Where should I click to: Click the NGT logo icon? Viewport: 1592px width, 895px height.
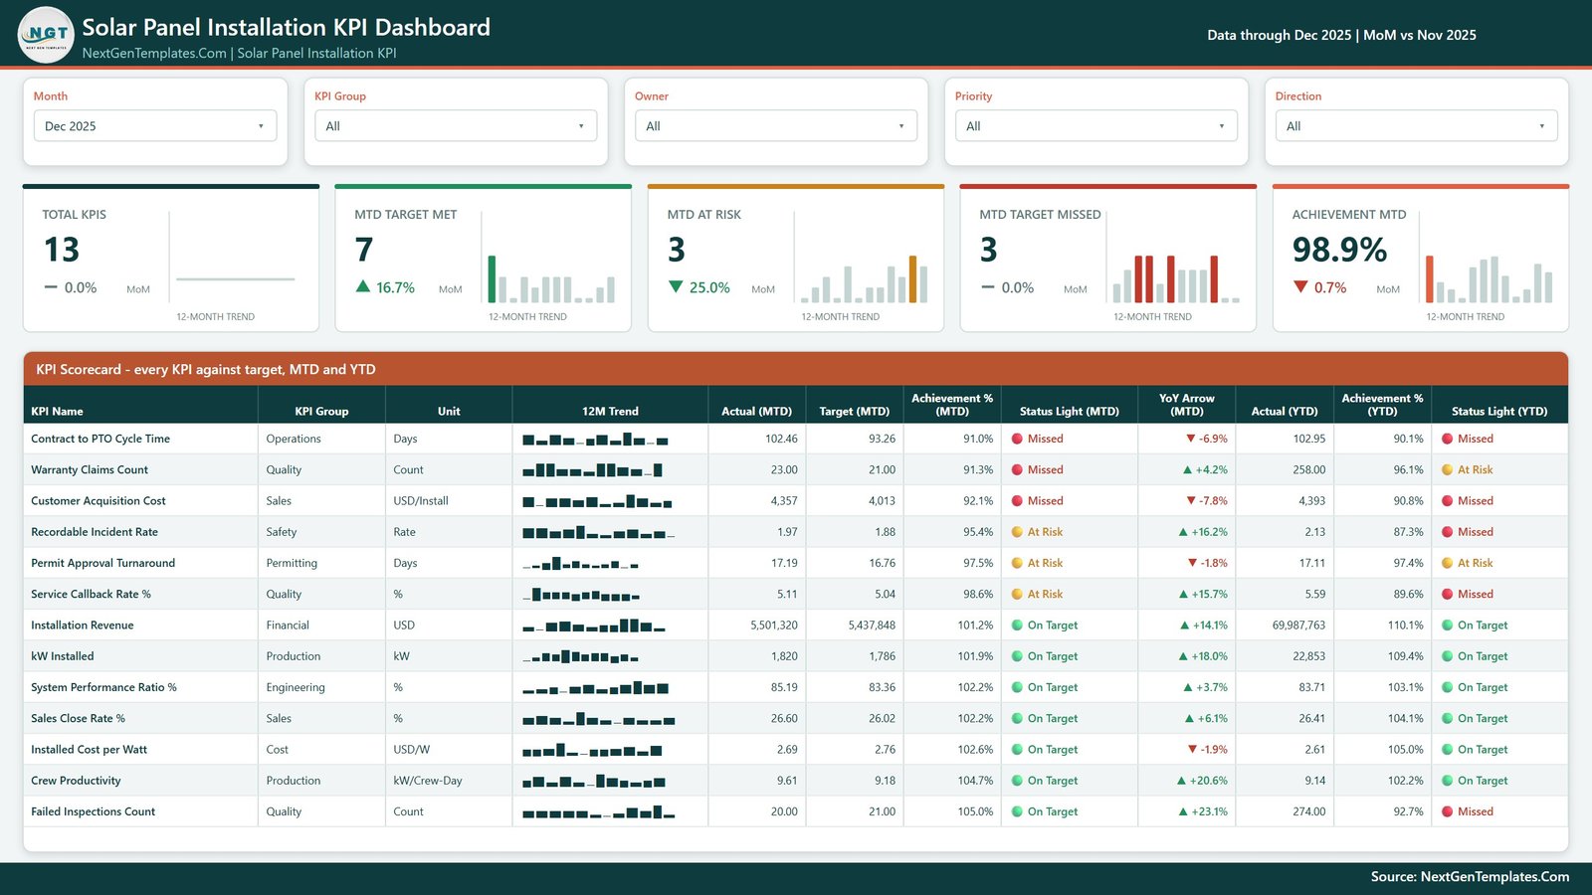(x=46, y=35)
